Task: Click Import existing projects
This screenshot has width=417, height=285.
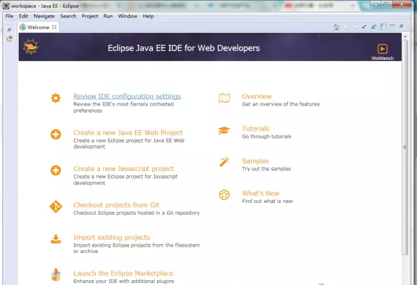Action: (112, 237)
